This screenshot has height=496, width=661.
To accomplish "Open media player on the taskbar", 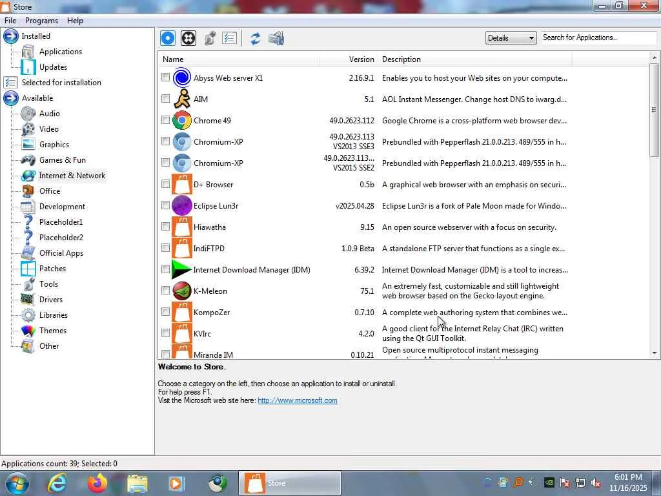I will point(177,484).
